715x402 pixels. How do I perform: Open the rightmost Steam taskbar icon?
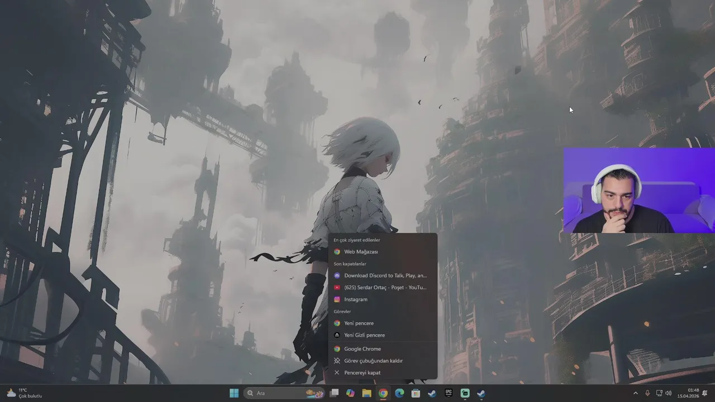click(x=481, y=393)
